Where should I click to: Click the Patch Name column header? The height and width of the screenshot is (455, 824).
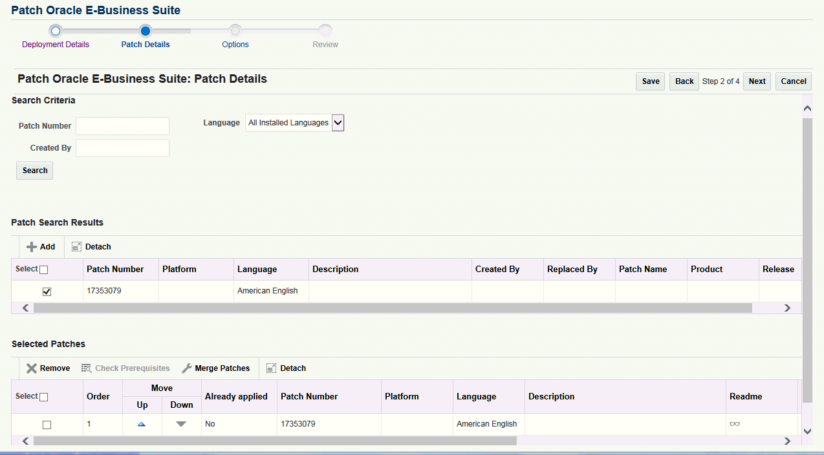643,270
